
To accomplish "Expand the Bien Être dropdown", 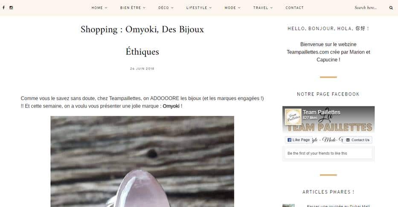I will pos(133,8).
